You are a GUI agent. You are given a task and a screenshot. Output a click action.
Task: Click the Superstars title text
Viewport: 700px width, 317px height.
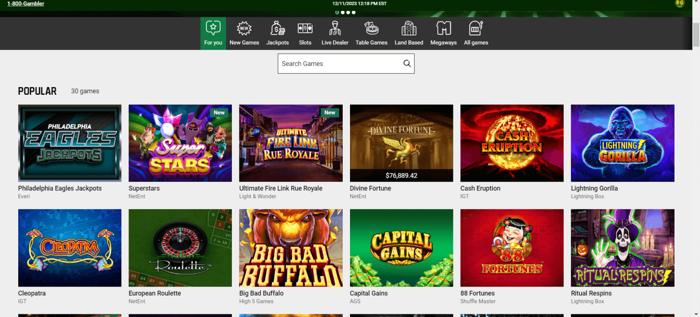[144, 188]
